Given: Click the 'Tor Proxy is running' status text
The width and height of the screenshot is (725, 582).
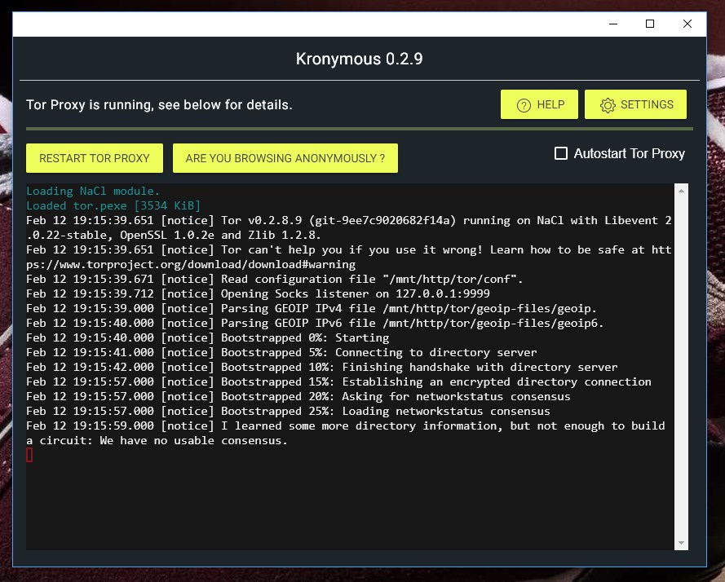Looking at the screenshot, I should click(x=159, y=105).
